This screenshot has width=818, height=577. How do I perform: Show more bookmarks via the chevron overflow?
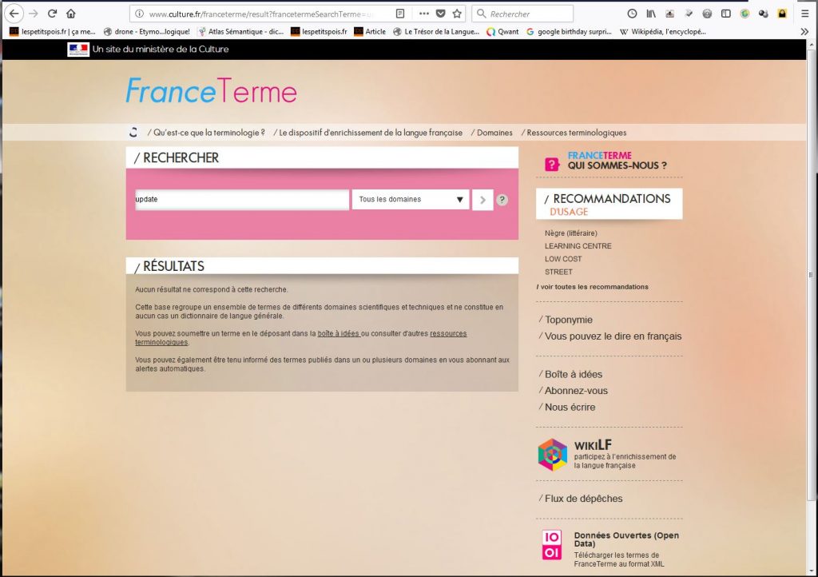coord(804,32)
